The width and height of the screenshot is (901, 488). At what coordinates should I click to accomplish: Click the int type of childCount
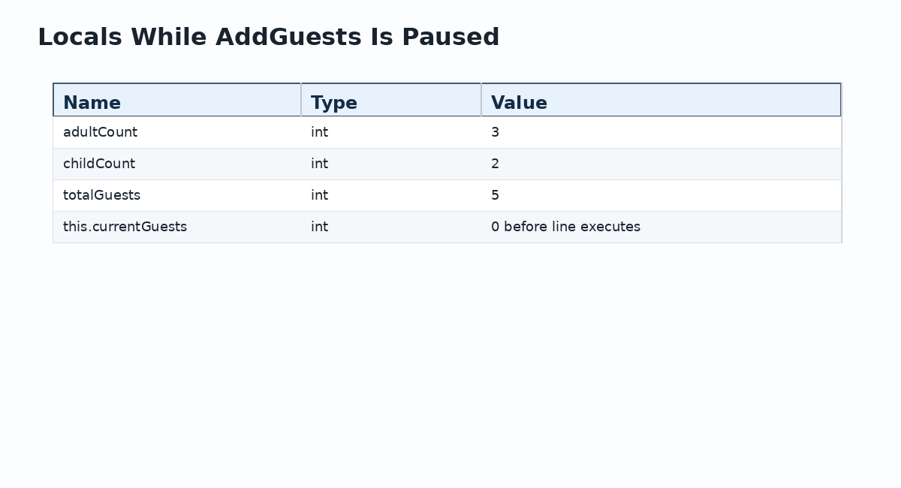(x=319, y=164)
